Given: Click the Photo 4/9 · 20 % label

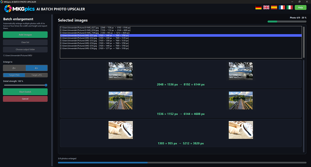Looking at the screenshot, I should click(298, 18).
